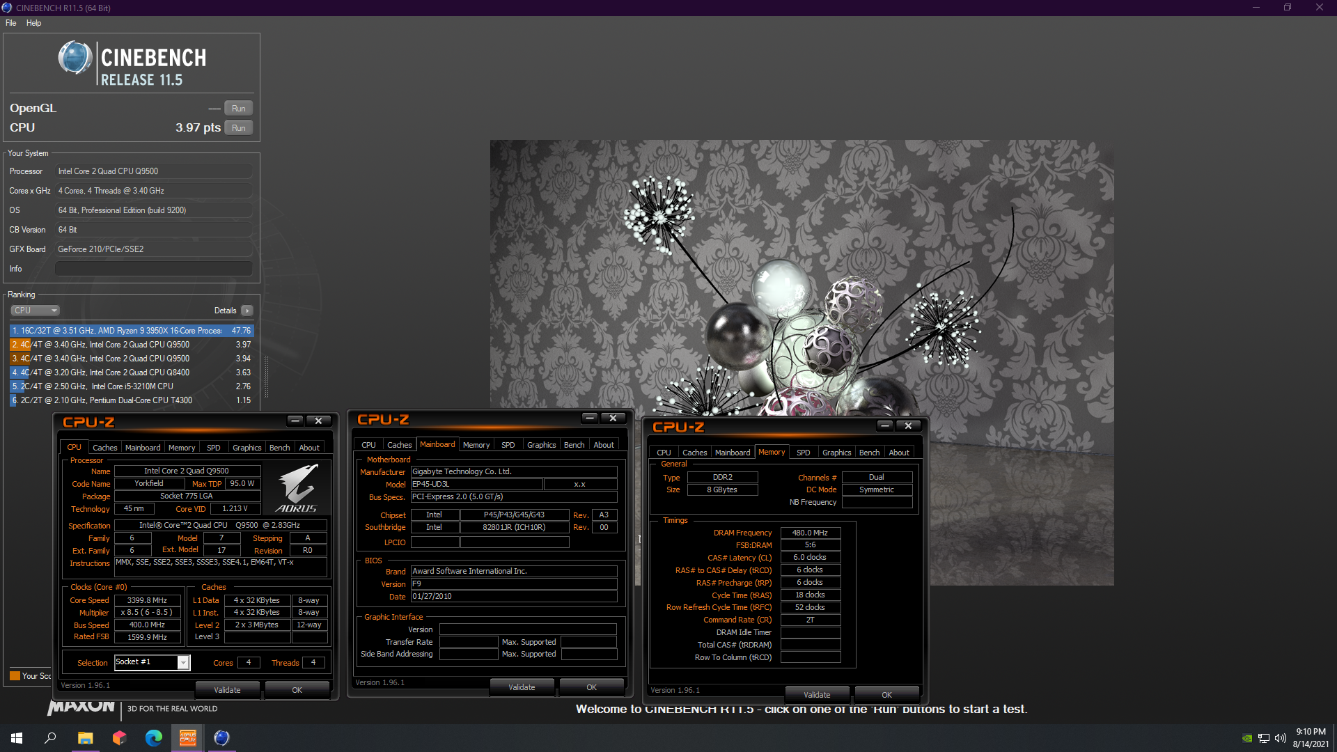Open Memory tab in left CPU-Z window
Image resolution: width=1337 pixels, height=752 pixels.
coord(182,448)
